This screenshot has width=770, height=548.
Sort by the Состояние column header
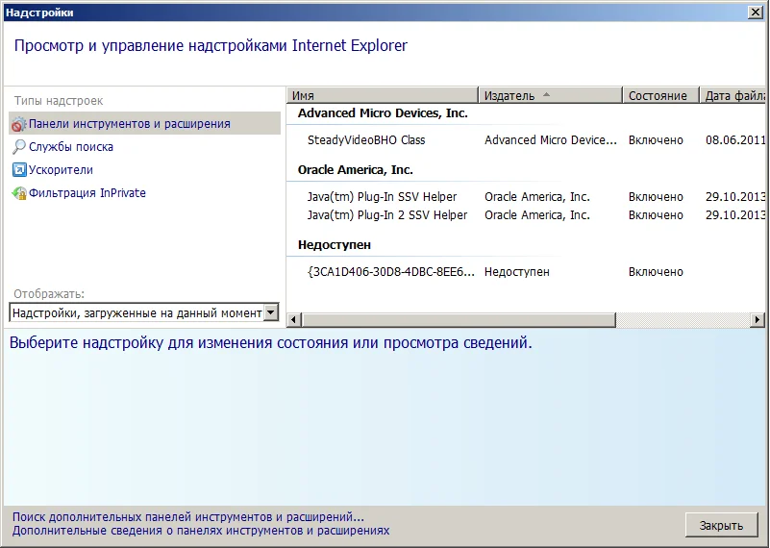click(661, 95)
